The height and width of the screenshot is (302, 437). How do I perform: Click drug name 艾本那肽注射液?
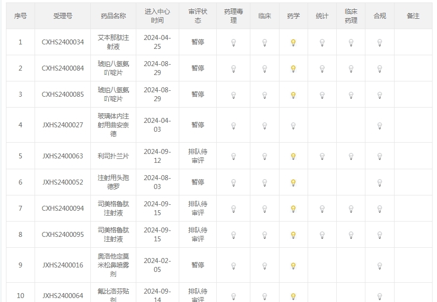pos(113,42)
